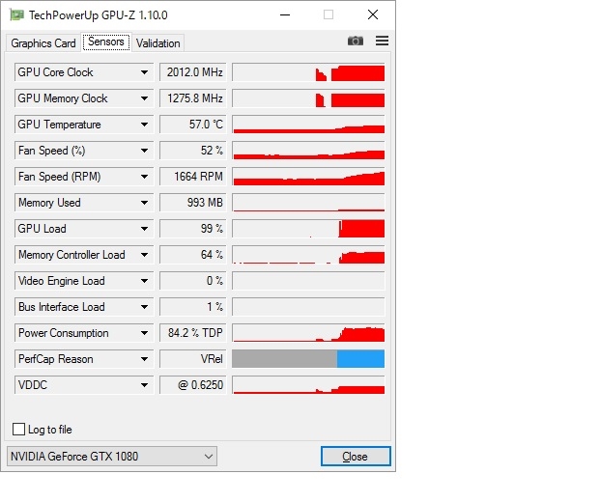
Task: Click the GPU Temperature history graph
Action: (x=308, y=125)
